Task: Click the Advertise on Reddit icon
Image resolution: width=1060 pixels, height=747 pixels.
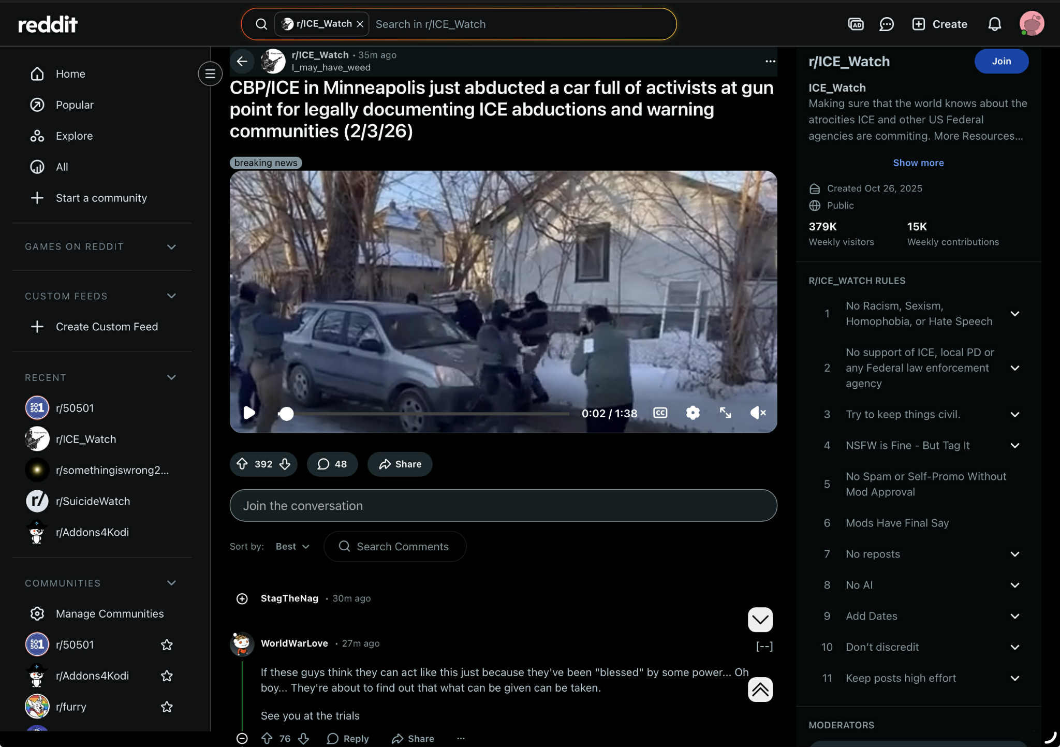Action: tap(856, 24)
